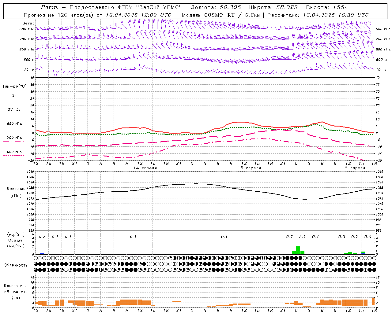The image size is (392, 313).
Task: Click the tallest green precipitation bar
Action: pyautogui.click(x=298, y=250)
